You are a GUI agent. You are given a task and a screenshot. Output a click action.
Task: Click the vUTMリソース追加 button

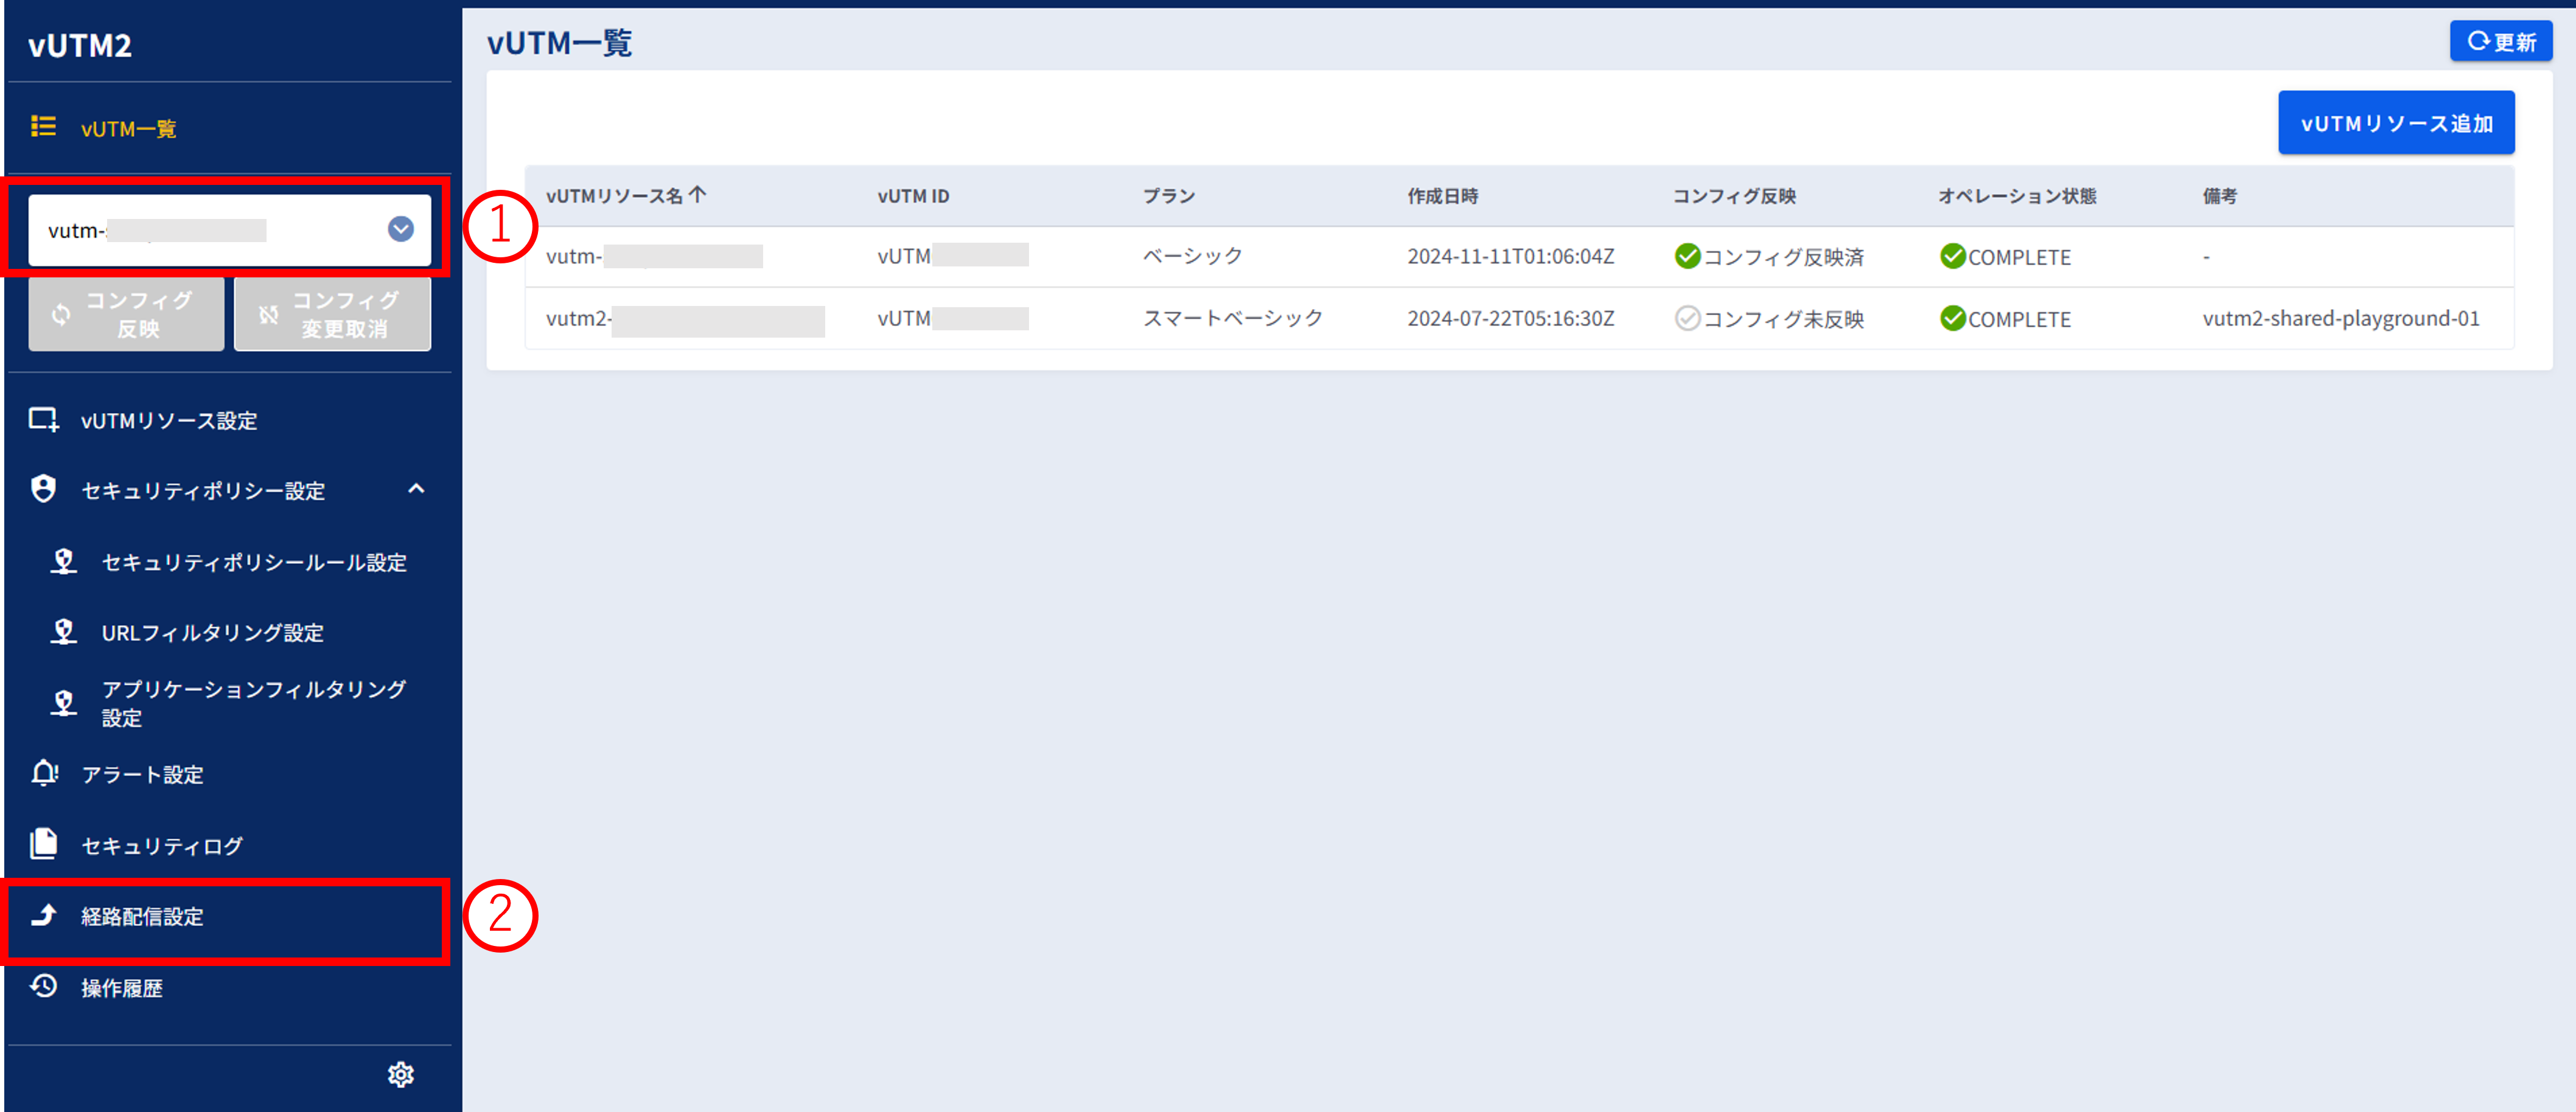click(2396, 123)
